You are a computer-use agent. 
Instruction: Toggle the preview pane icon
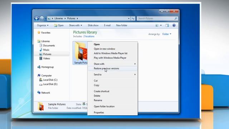(x=167, y=25)
